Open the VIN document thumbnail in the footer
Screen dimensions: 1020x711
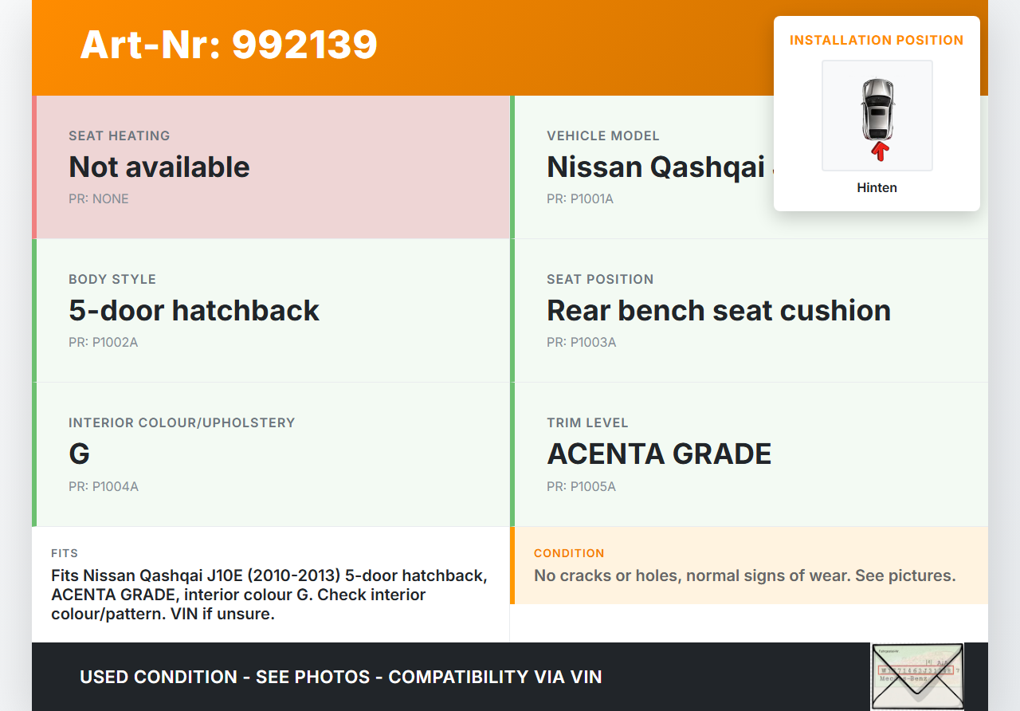tap(917, 676)
